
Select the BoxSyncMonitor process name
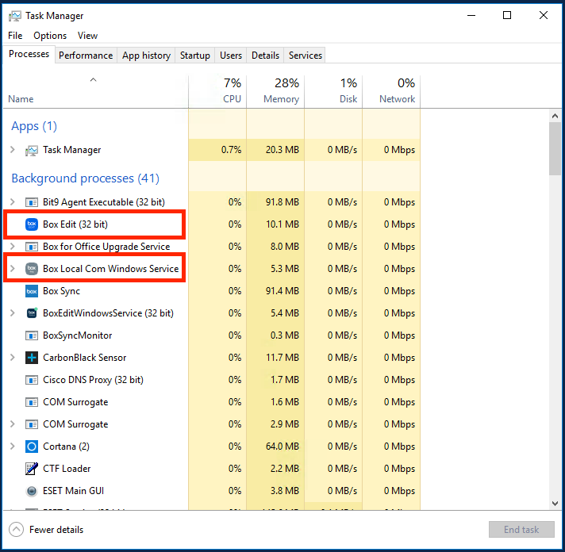(x=78, y=335)
